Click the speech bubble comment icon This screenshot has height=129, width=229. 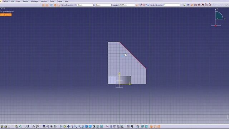click(x=37, y=126)
